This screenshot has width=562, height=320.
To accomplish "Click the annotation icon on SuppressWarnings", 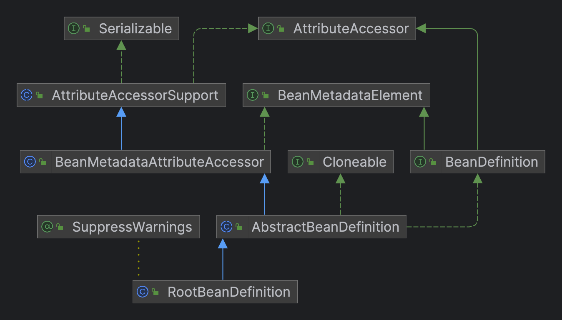I will [47, 227].
